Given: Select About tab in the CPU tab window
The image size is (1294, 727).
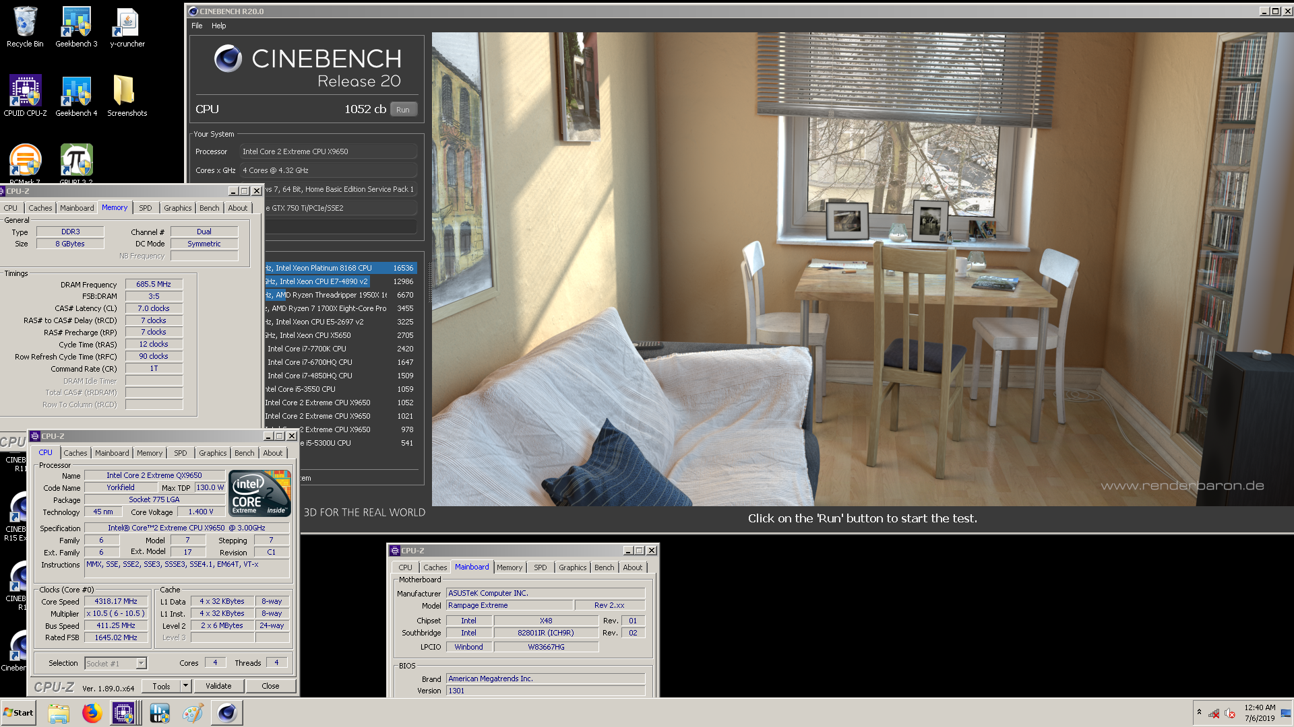Looking at the screenshot, I should 273,453.
